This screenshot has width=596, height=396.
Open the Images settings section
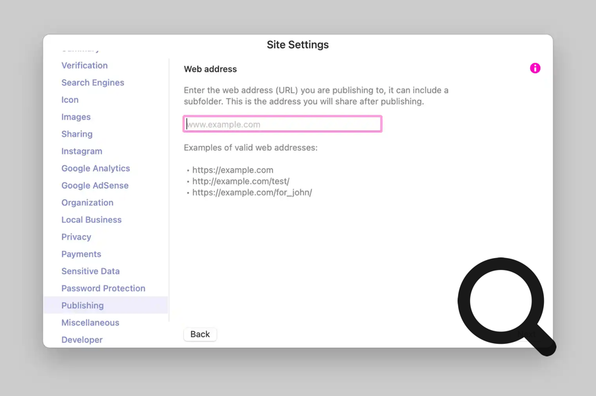click(76, 117)
